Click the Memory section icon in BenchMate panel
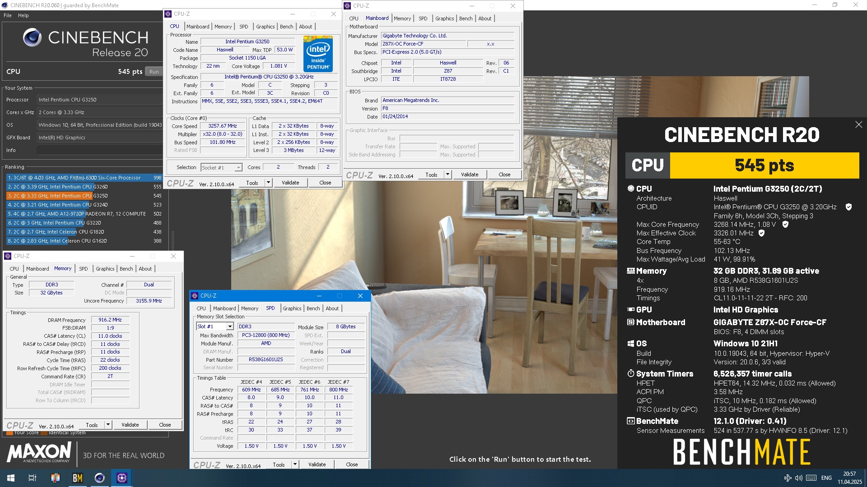The image size is (867, 487). coord(631,271)
